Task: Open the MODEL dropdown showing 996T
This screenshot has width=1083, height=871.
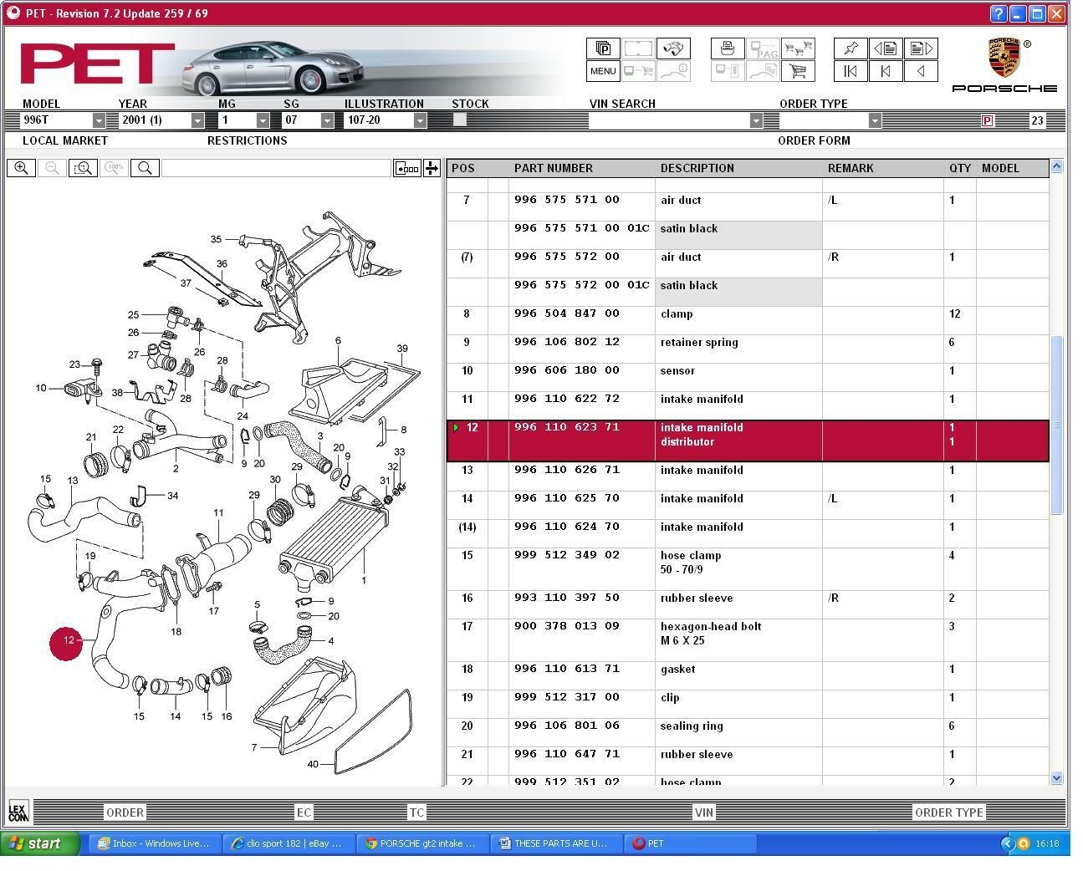Action: click(x=99, y=120)
